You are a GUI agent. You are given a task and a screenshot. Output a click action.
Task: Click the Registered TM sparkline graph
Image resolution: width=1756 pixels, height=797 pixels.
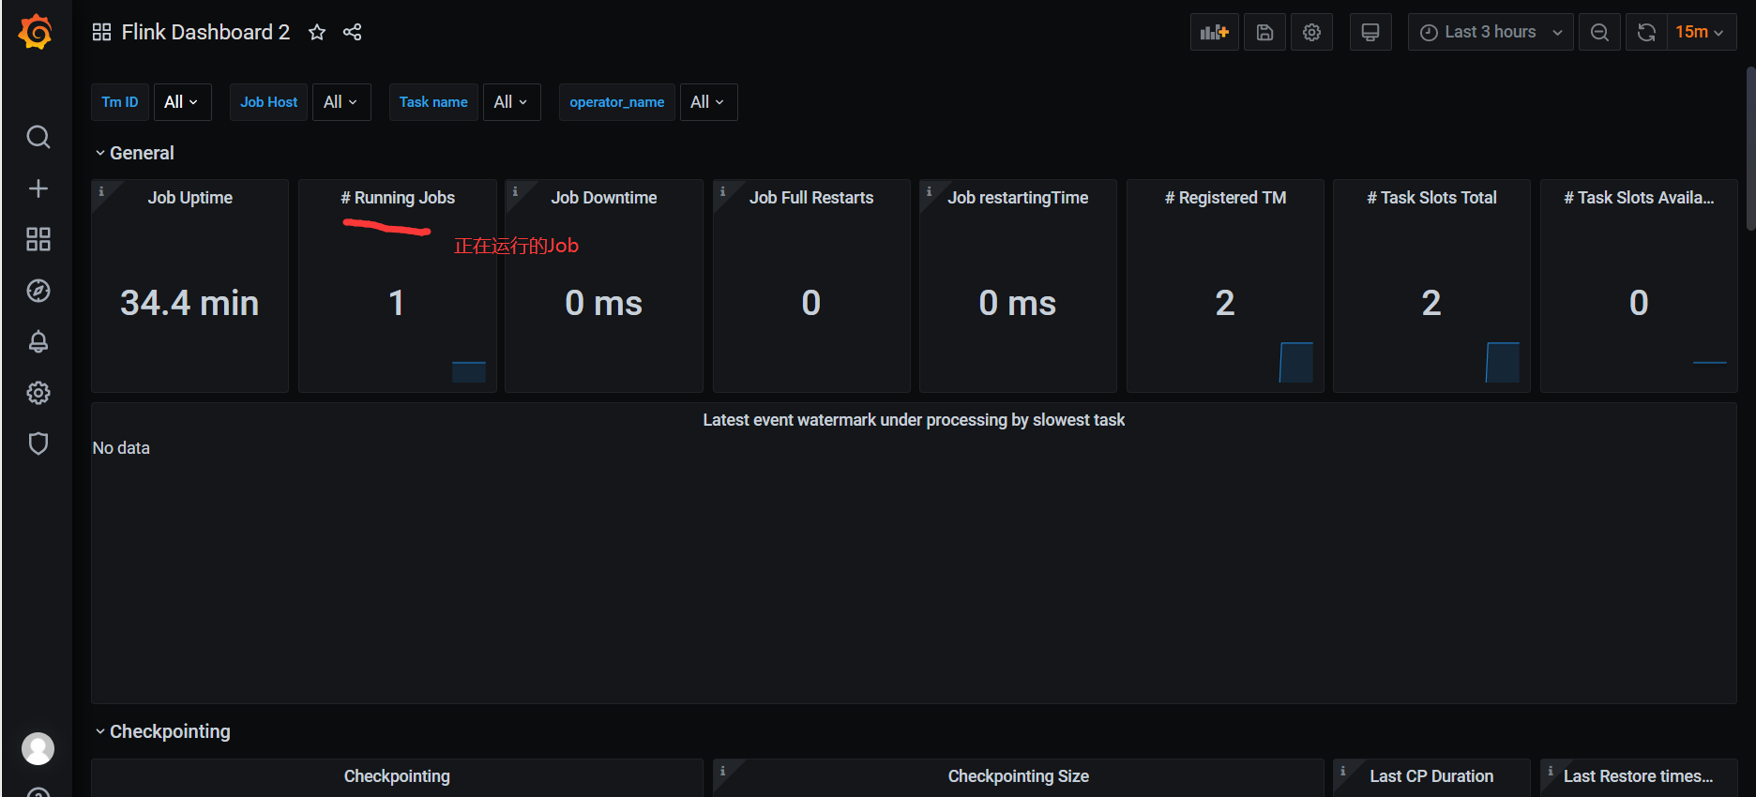(x=1296, y=363)
